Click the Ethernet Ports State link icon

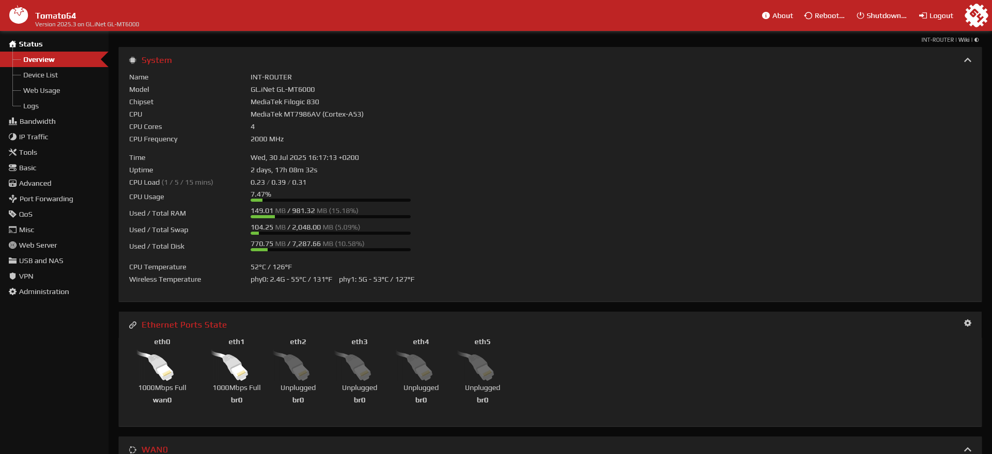[133, 325]
